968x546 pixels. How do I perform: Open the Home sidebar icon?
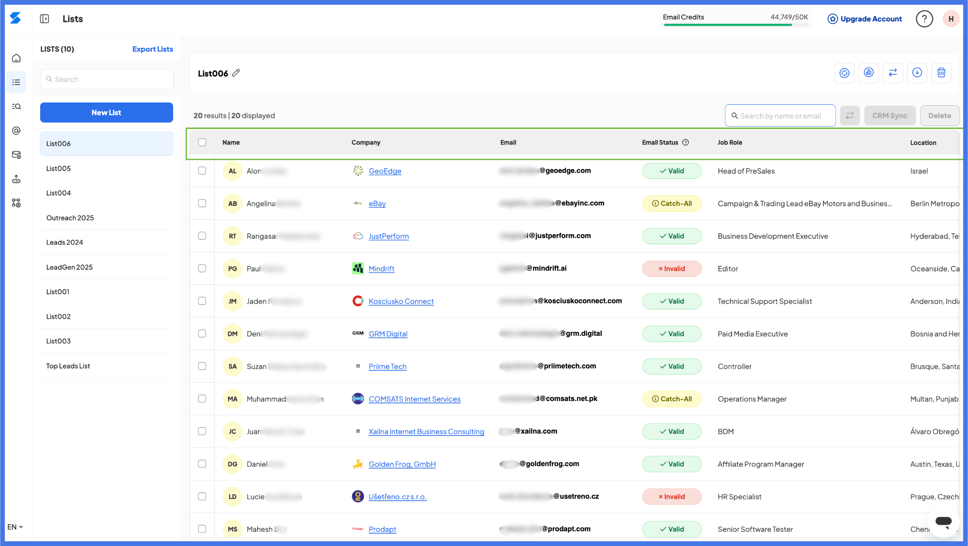[16, 58]
